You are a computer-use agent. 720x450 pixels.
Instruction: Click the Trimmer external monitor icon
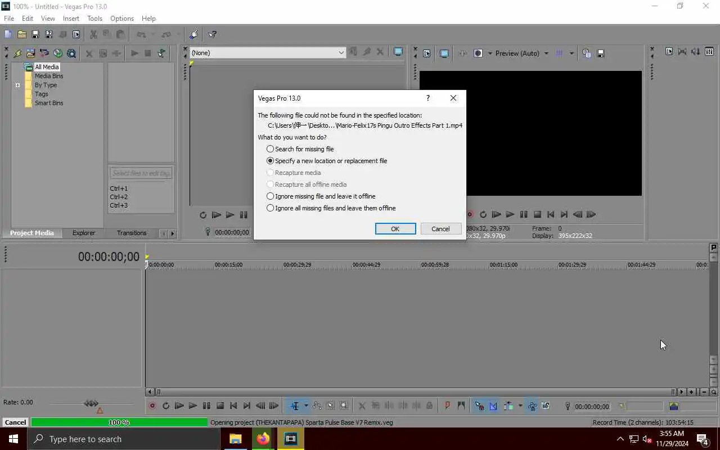click(398, 52)
